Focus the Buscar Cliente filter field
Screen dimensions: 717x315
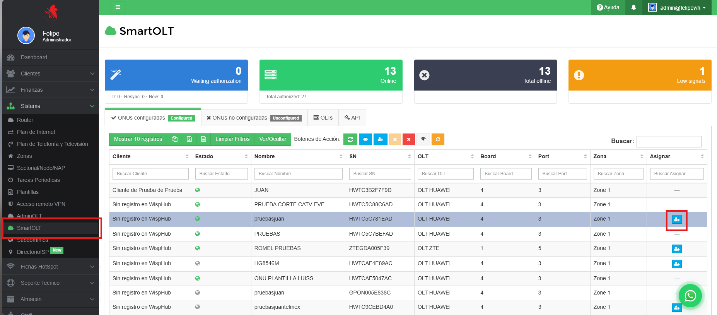click(150, 174)
